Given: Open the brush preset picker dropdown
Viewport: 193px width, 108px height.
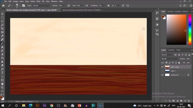Looking at the screenshot, I should [x=20, y=6].
